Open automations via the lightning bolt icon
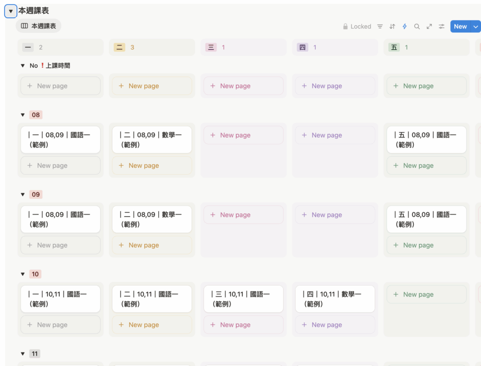This screenshot has width=481, height=366. tap(404, 26)
